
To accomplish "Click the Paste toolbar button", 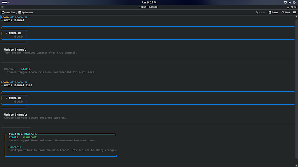I will click(x=273, y=13).
